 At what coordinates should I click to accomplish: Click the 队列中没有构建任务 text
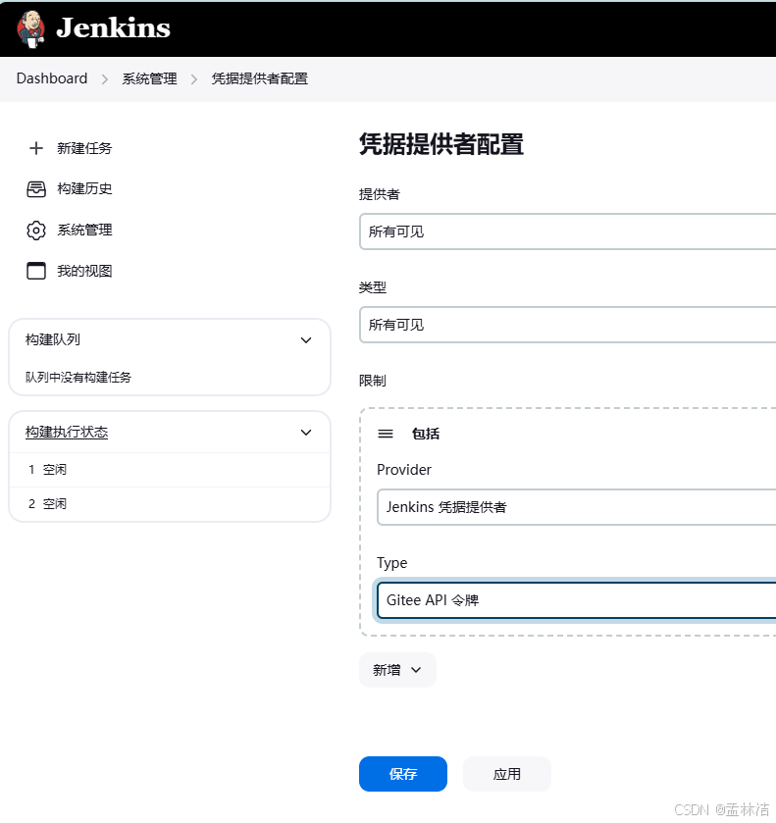78,378
